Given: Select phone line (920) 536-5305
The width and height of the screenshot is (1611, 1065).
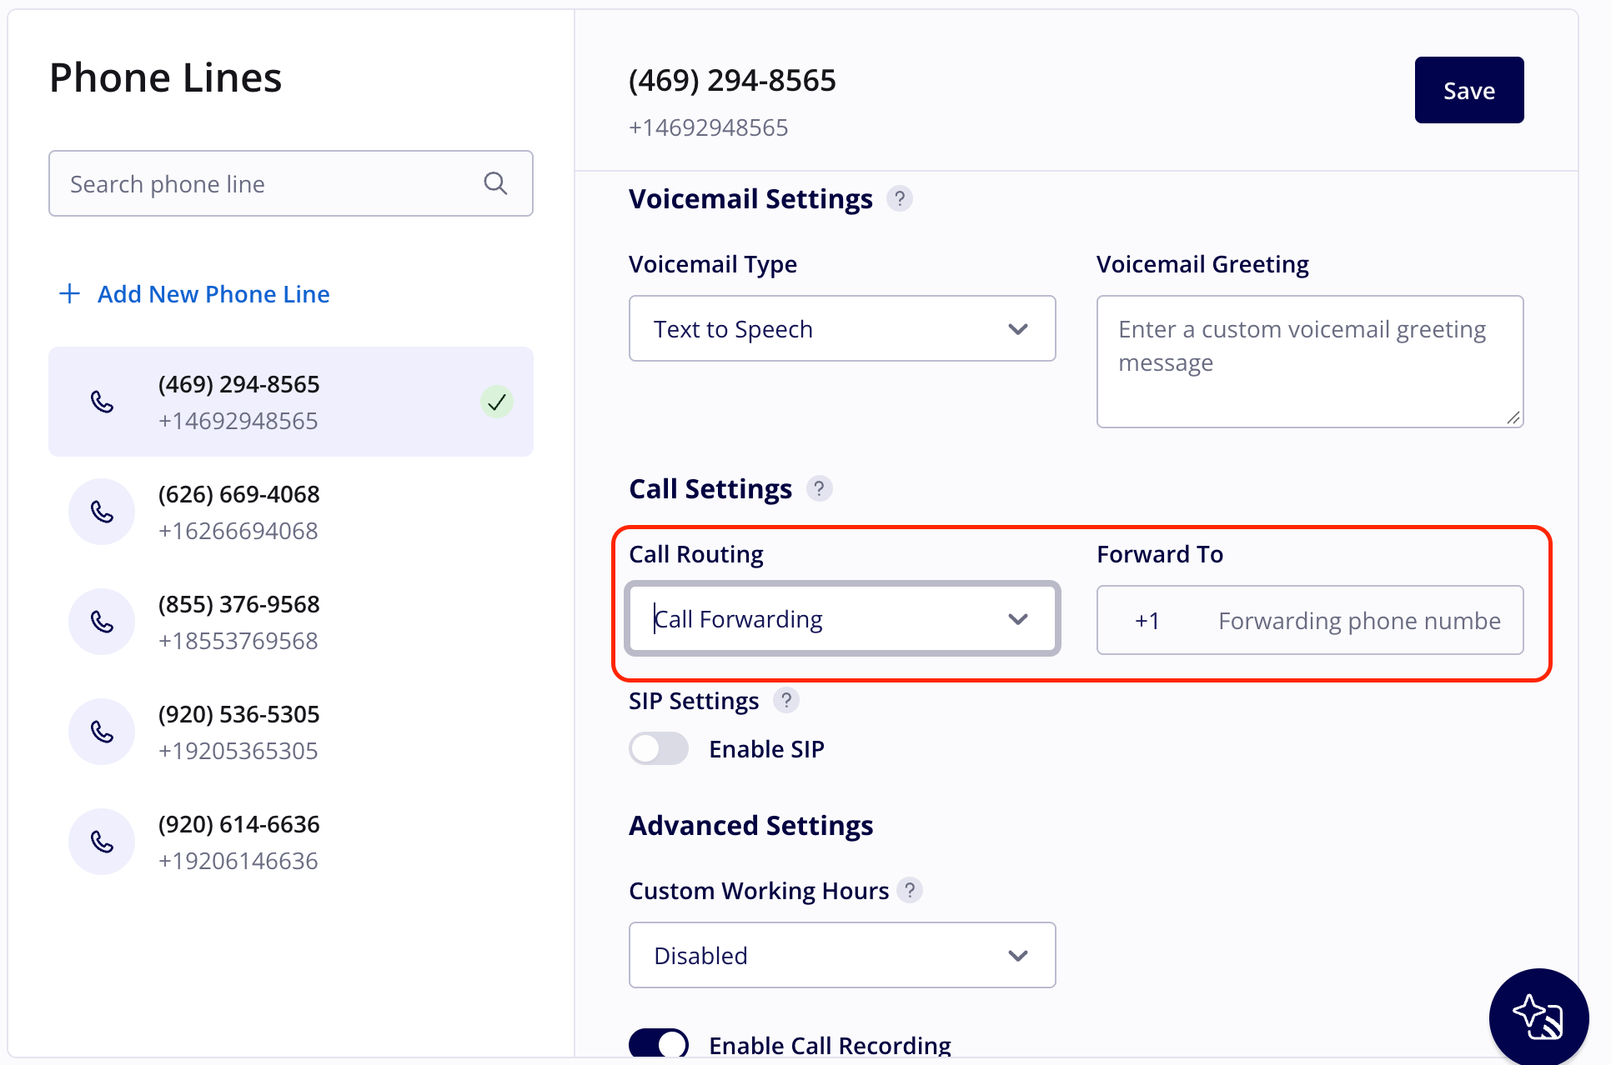Looking at the screenshot, I should pyautogui.click(x=290, y=732).
